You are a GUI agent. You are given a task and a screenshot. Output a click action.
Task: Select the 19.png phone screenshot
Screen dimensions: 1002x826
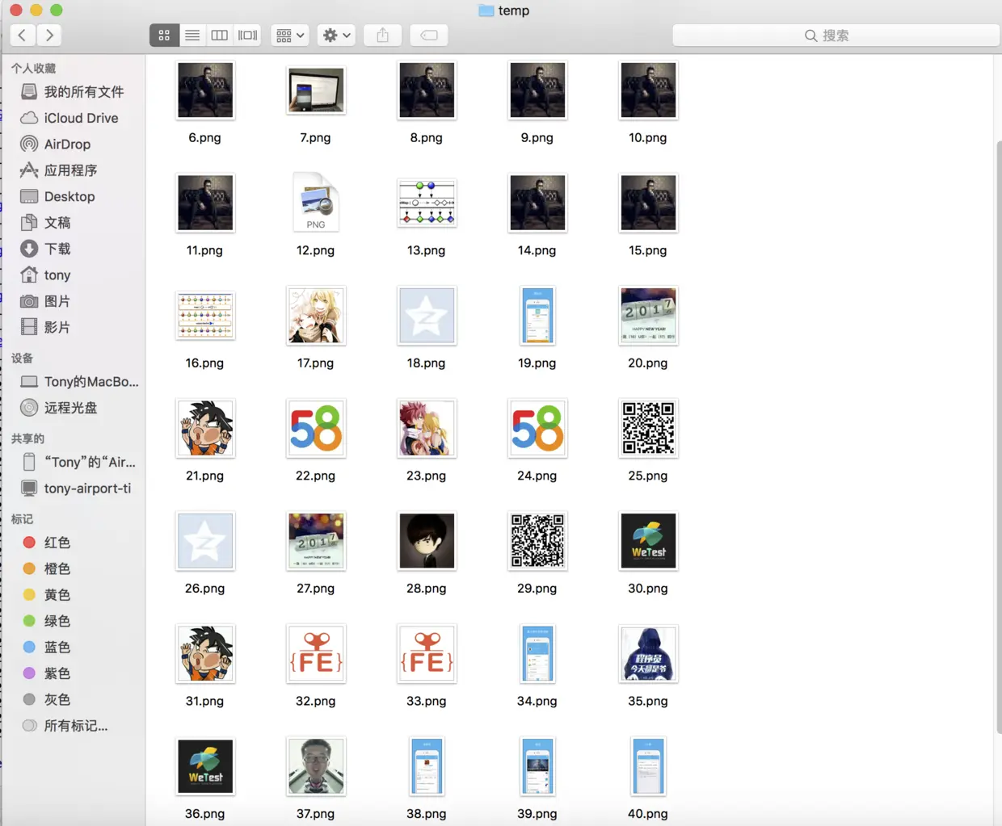tap(537, 316)
